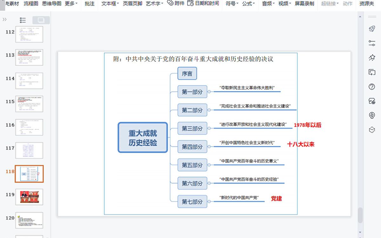
Task: Collapse the 第三部分 node toggle
Action: point(209,129)
